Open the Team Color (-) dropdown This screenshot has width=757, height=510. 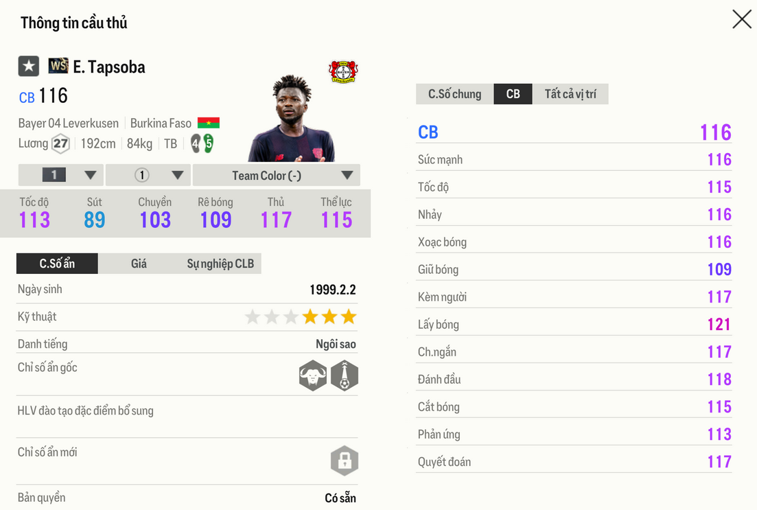[276, 175]
